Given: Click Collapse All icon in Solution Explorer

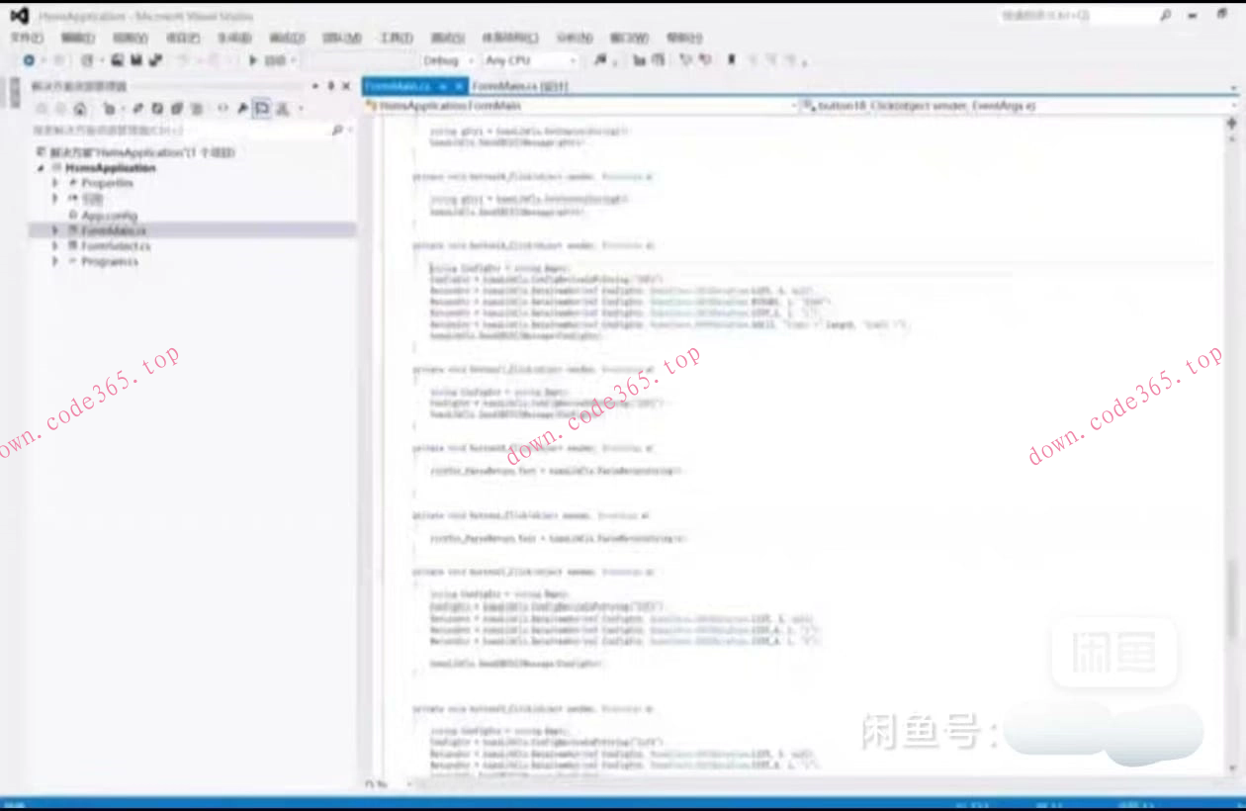Looking at the screenshot, I should tap(177, 109).
